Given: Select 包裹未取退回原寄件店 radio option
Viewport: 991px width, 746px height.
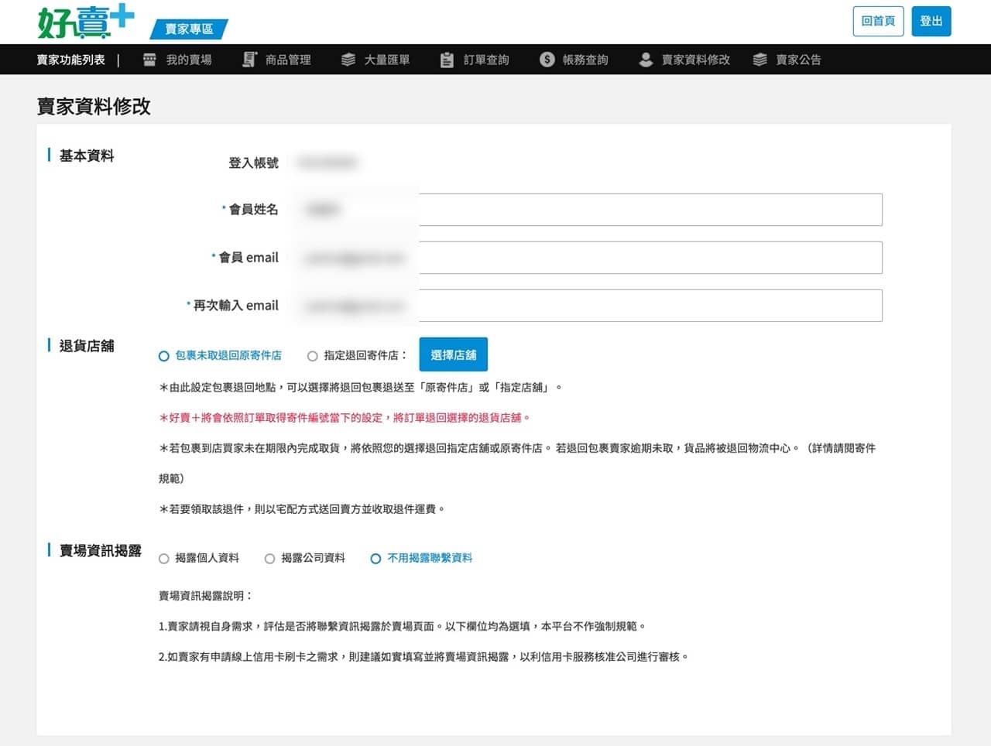Looking at the screenshot, I should point(164,356).
